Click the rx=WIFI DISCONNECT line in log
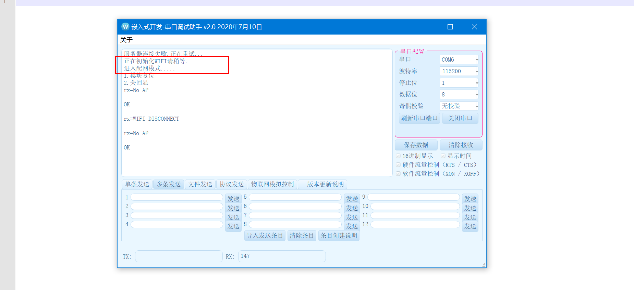Image resolution: width=634 pixels, height=290 pixels. point(151,119)
